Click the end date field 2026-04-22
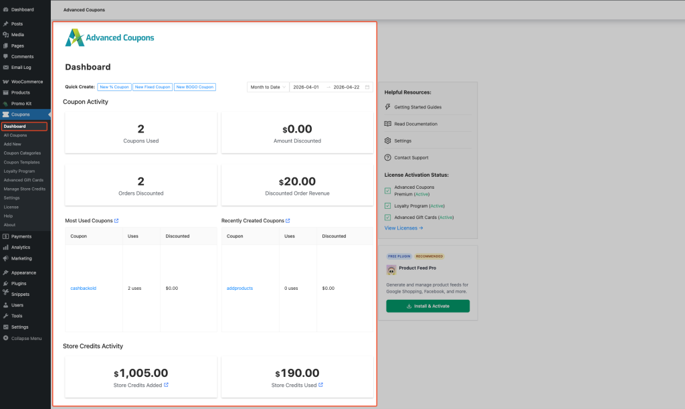Viewport: 685px width, 409px height. click(347, 87)
